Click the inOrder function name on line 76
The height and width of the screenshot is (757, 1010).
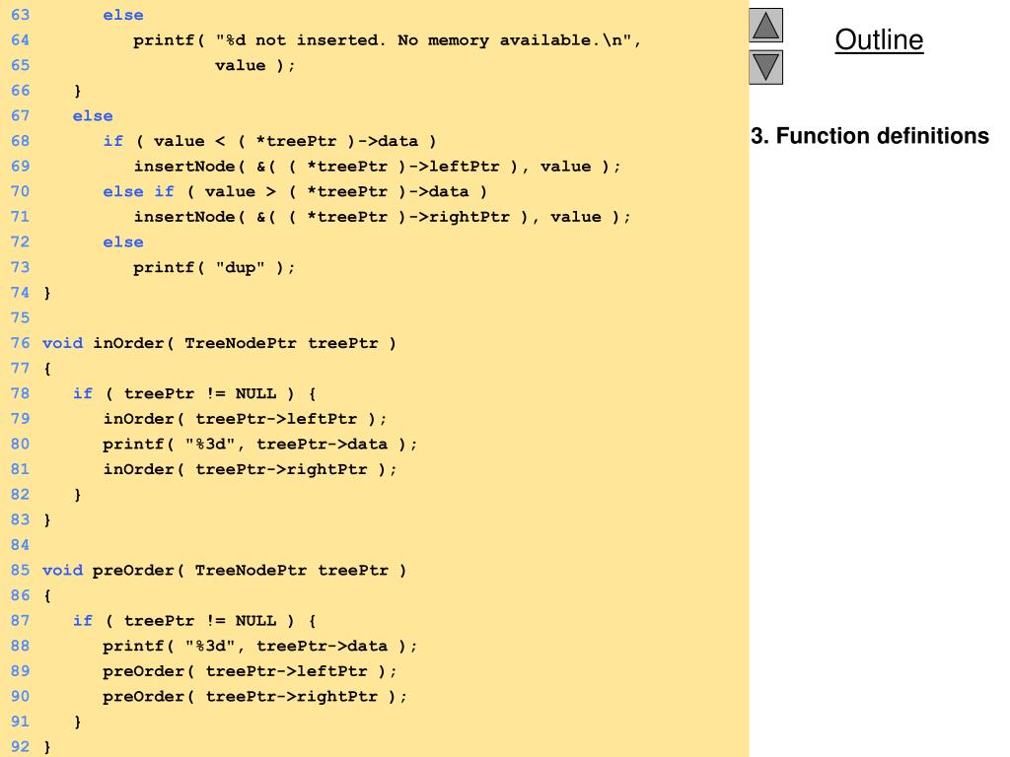(x=129, y=343)
